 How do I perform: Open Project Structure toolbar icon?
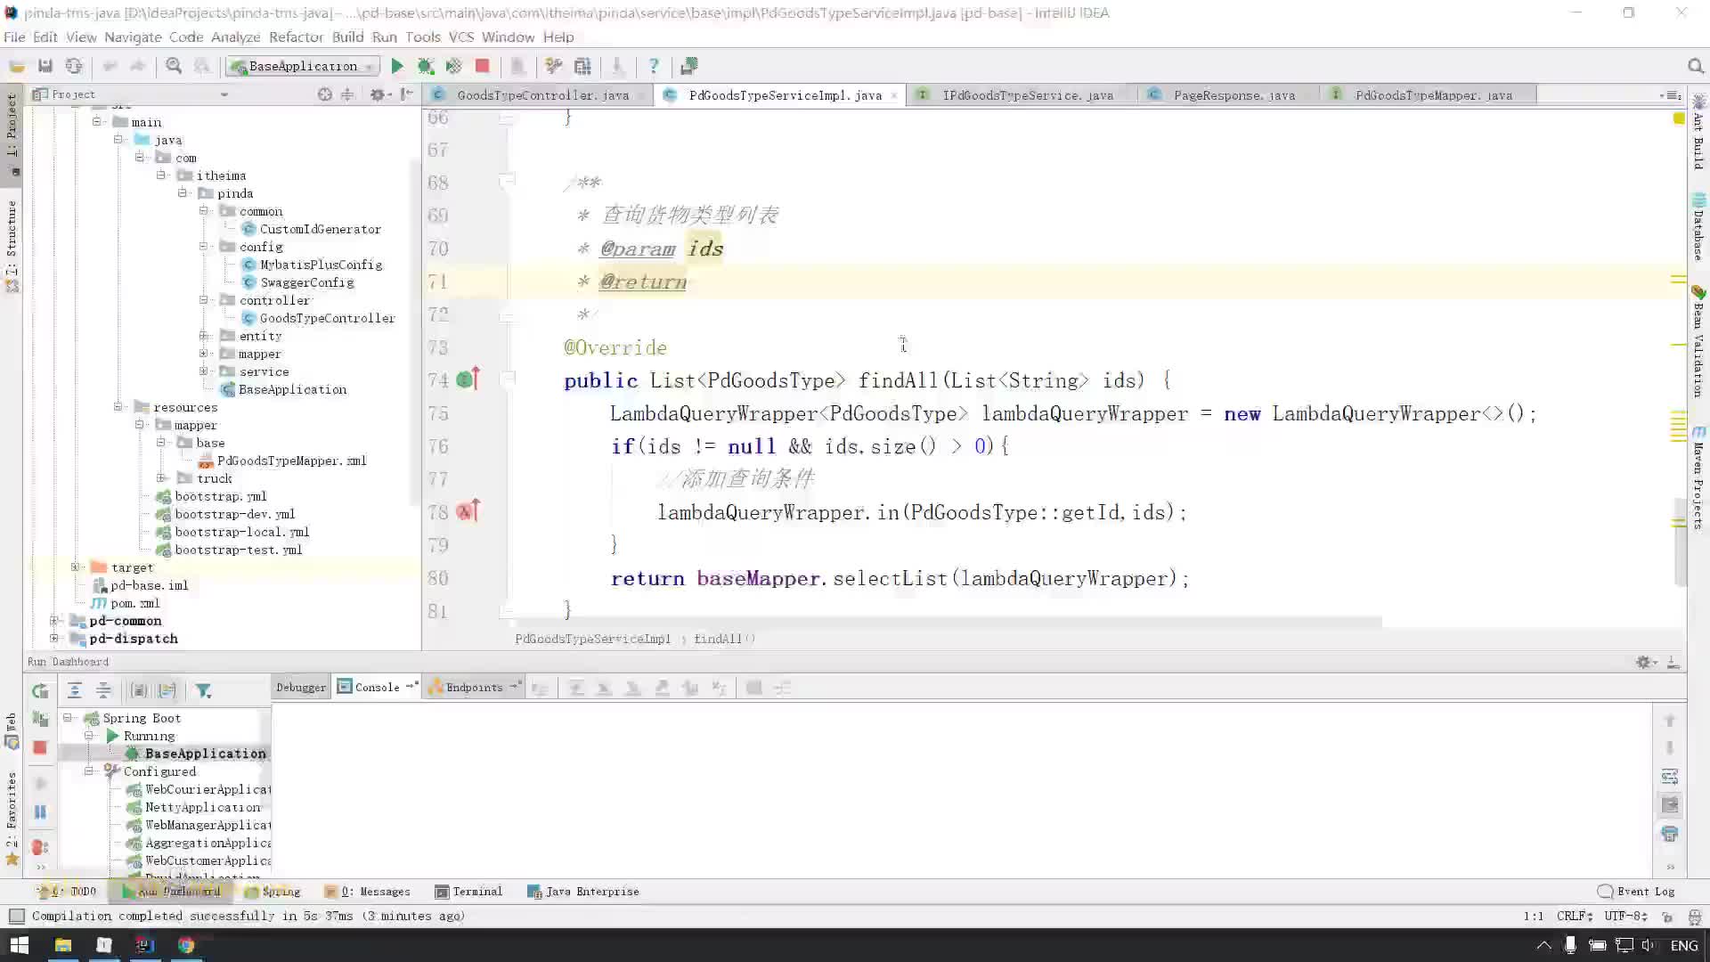point(582,66)
